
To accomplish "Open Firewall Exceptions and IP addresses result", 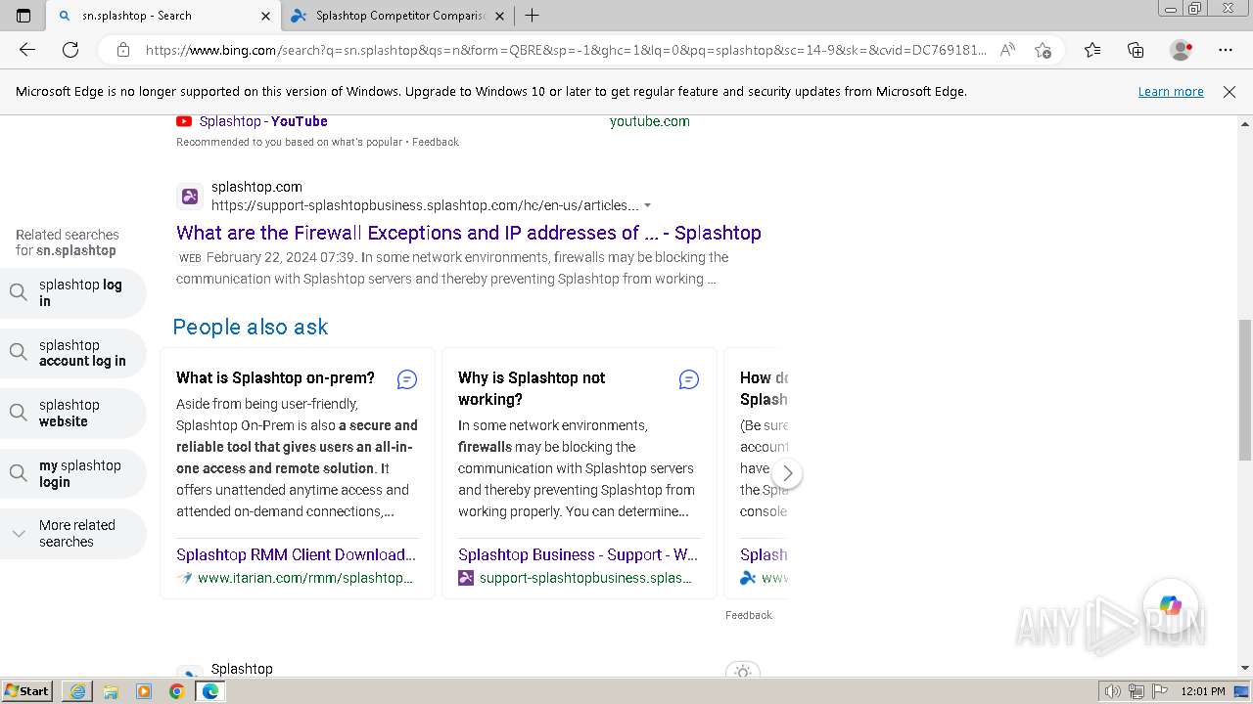I will click(x=469, y=233).
